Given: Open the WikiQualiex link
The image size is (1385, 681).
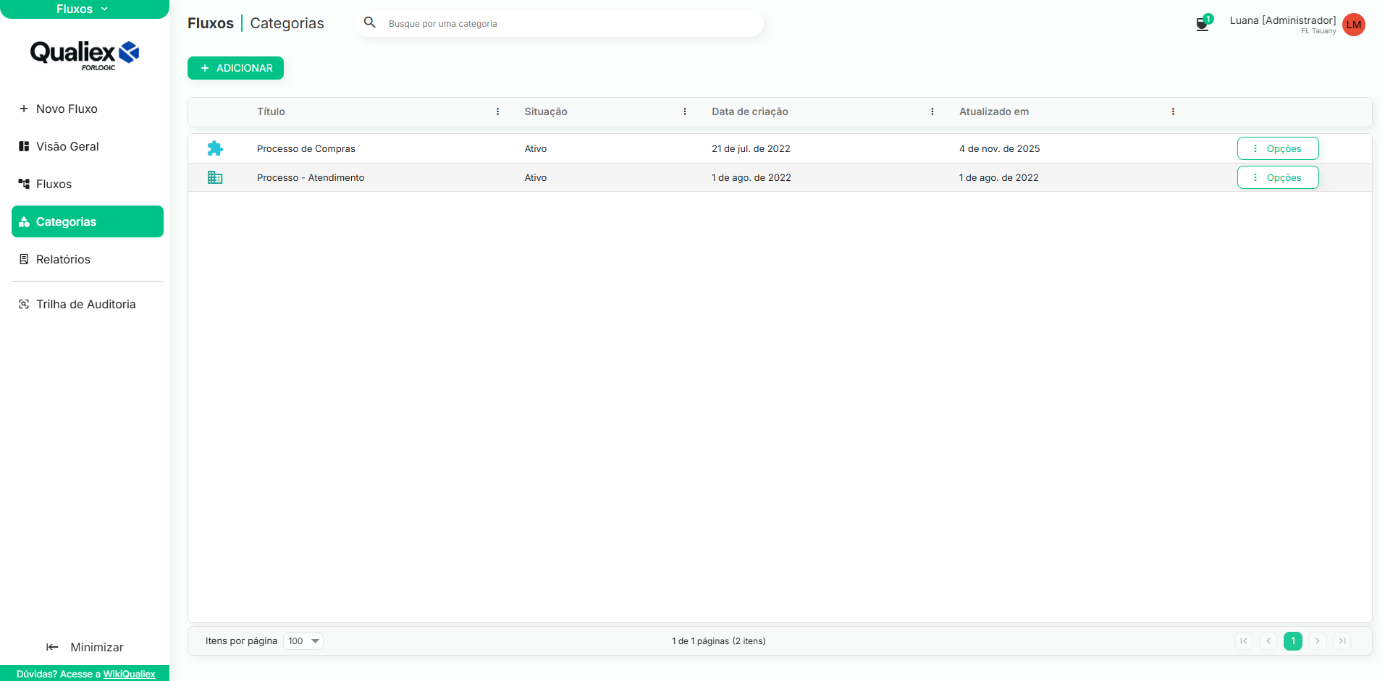Looking at the screenshot, I should pyautogui.click(x=129, y=674).
